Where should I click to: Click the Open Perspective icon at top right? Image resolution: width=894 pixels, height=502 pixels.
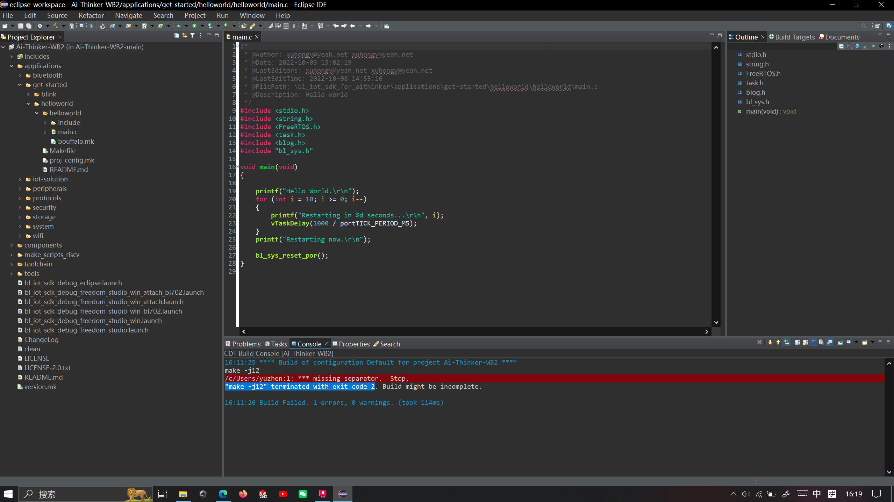[878, 26]
